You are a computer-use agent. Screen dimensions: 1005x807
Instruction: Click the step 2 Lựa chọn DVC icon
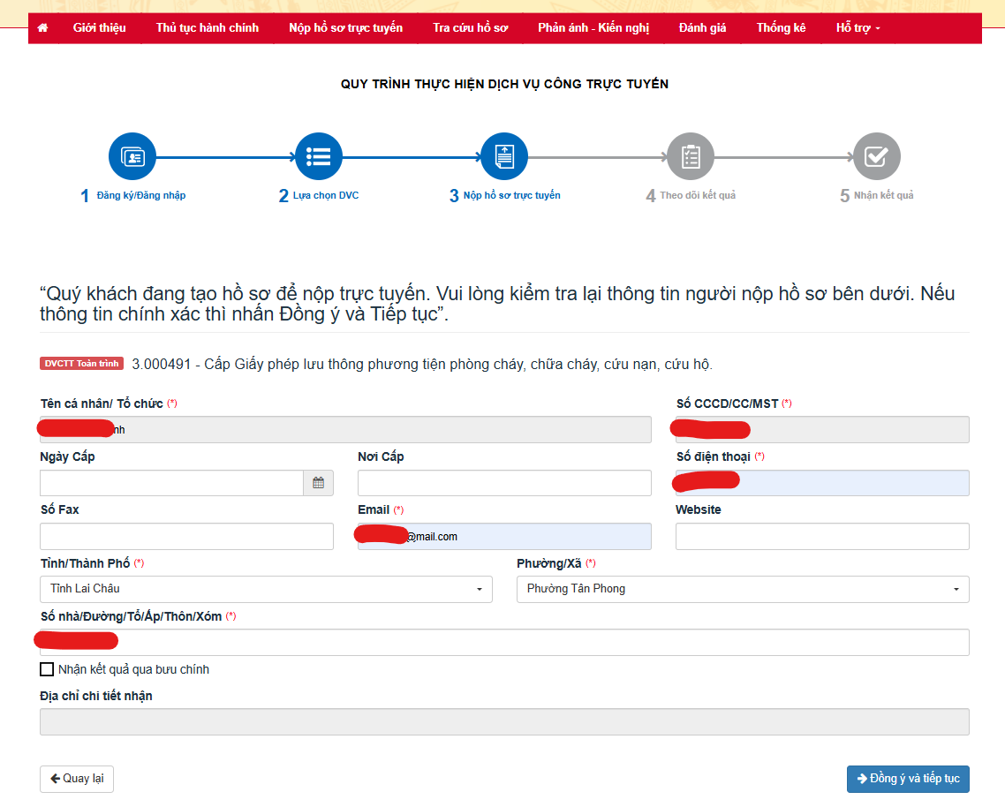coord(318,157)
